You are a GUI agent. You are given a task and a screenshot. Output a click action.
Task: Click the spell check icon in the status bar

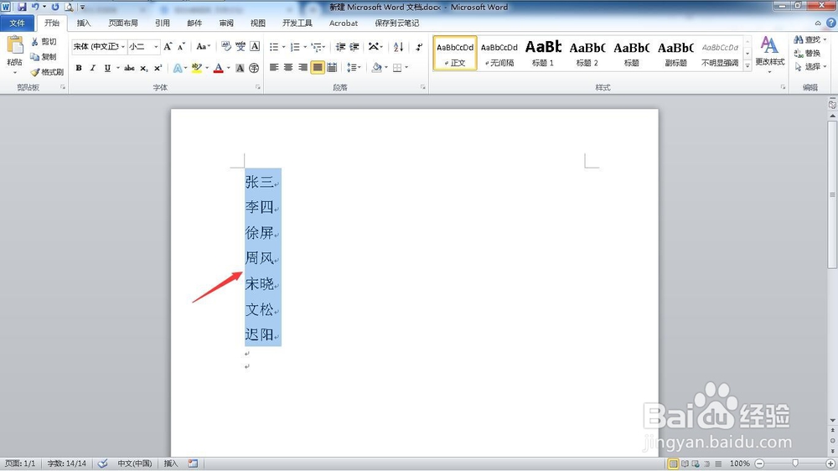(x=102, y=463)
